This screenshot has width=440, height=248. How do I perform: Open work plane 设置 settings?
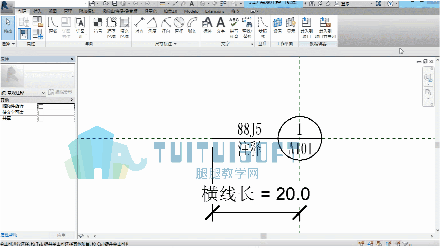tap(277, 26)
